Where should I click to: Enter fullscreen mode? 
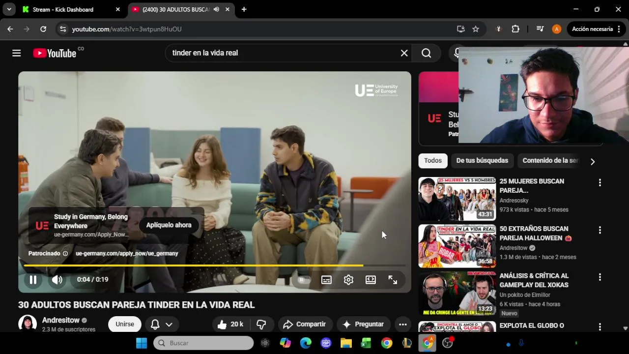(393, 280)
